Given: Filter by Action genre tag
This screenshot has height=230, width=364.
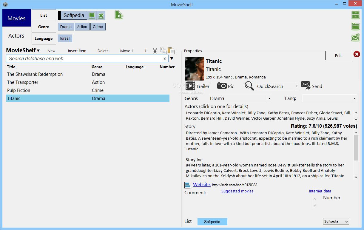Looking at the screenshot, I should [x=82, y=27].
